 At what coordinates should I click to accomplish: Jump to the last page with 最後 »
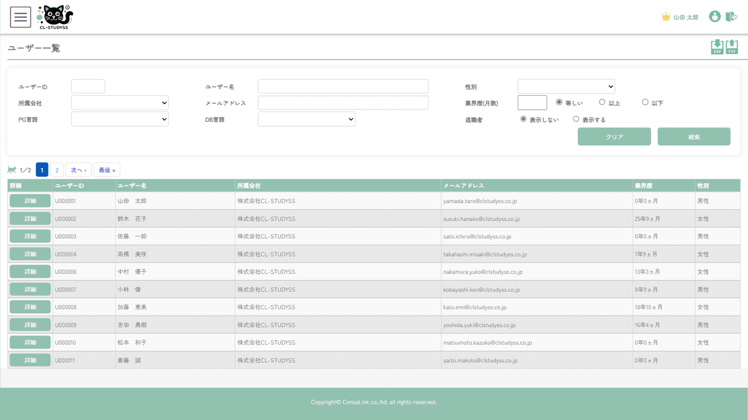pyautogui.click(x=107, y=170)
